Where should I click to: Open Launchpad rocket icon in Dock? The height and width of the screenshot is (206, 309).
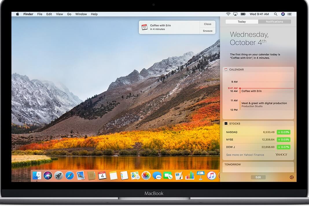pyautogui.click(x=58, y=175)
